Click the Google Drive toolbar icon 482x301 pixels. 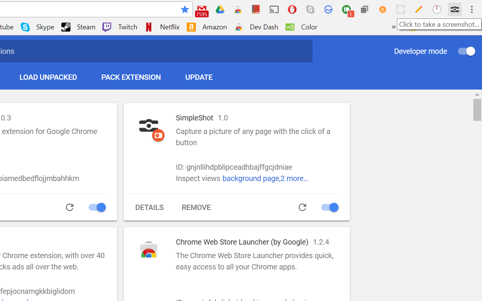click(220, 10)
